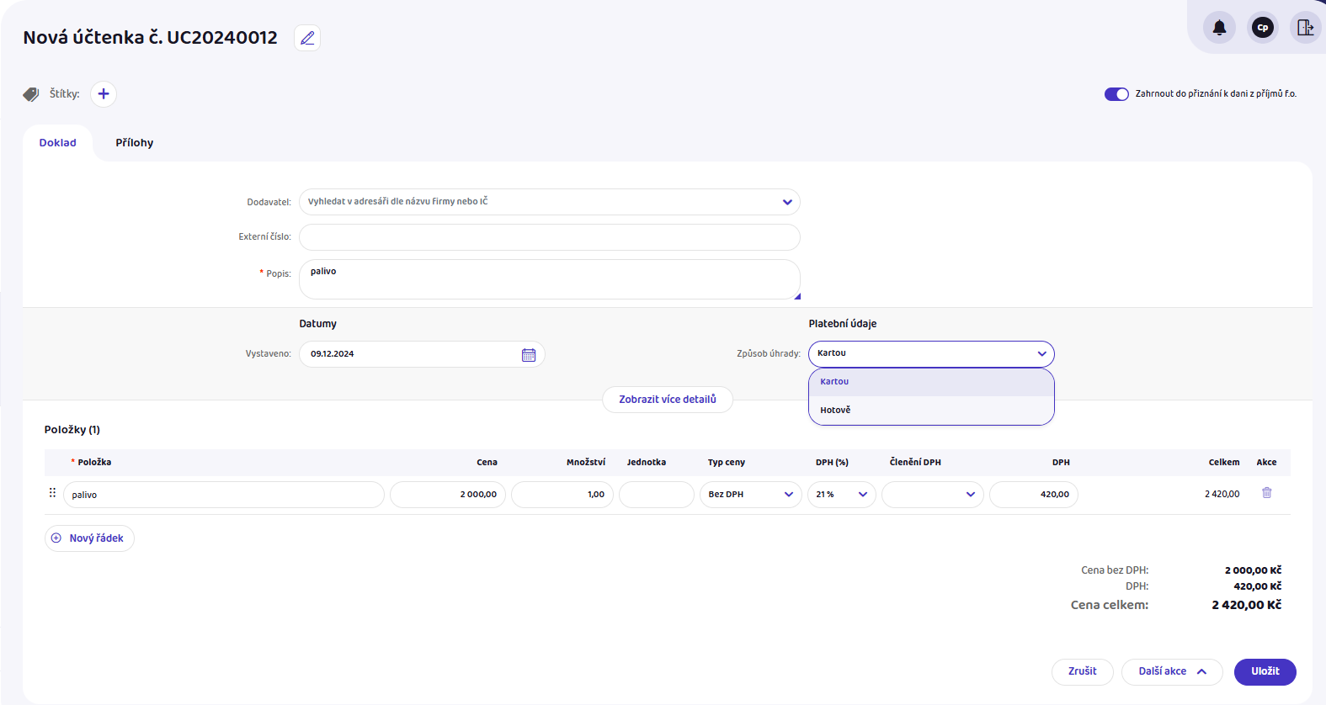Click the Cena field showing 2 000,00
Image resolution: width=1326 pixels, height=705 pixels.
448,495
